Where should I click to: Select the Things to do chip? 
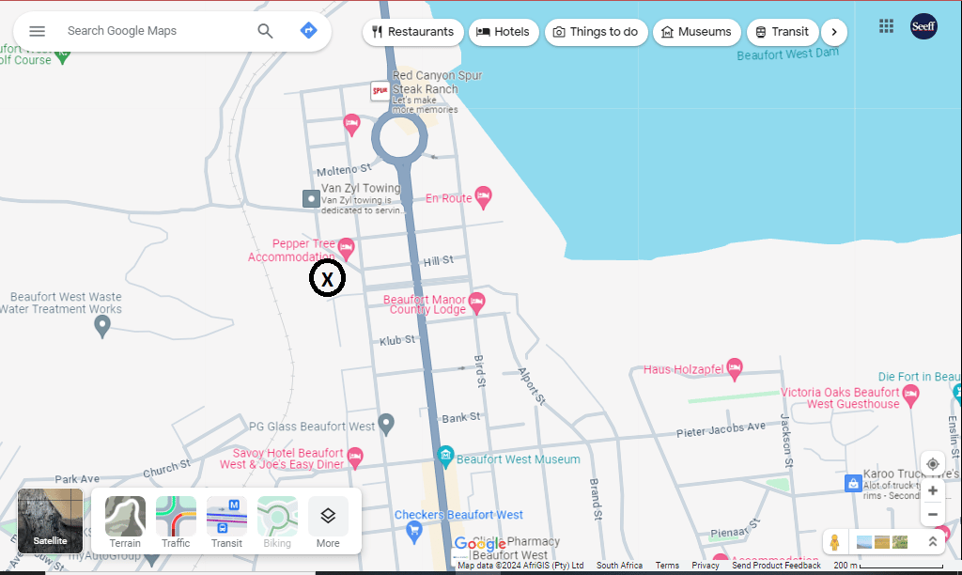coord(596,32)
